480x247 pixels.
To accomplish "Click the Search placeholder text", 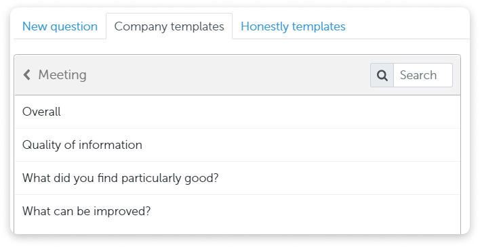I will coord(418,75).
